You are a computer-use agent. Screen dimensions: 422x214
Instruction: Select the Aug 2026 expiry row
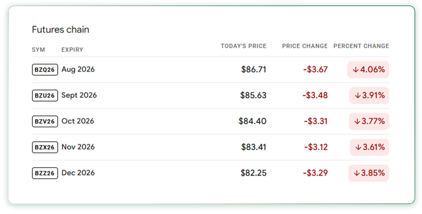[210, 70]
